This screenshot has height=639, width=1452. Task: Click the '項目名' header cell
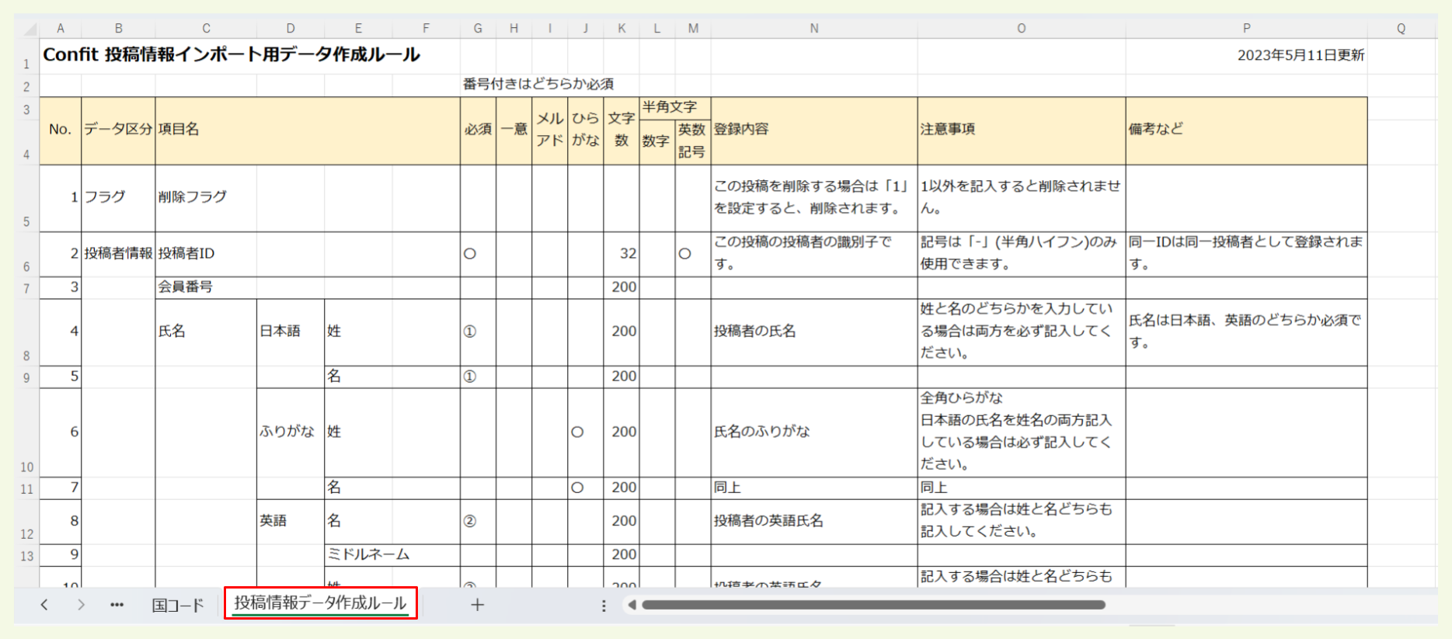pos(308,130)
